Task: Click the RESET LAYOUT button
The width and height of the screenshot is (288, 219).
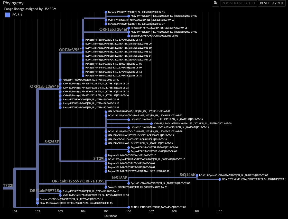Action: pos(272,3)
